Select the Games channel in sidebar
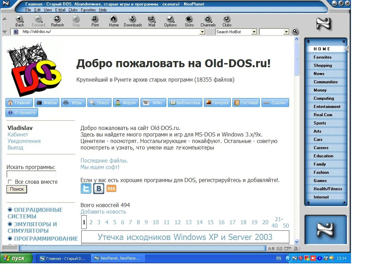Viewport: 375px width, 276px height. click(x=320, y=181)
